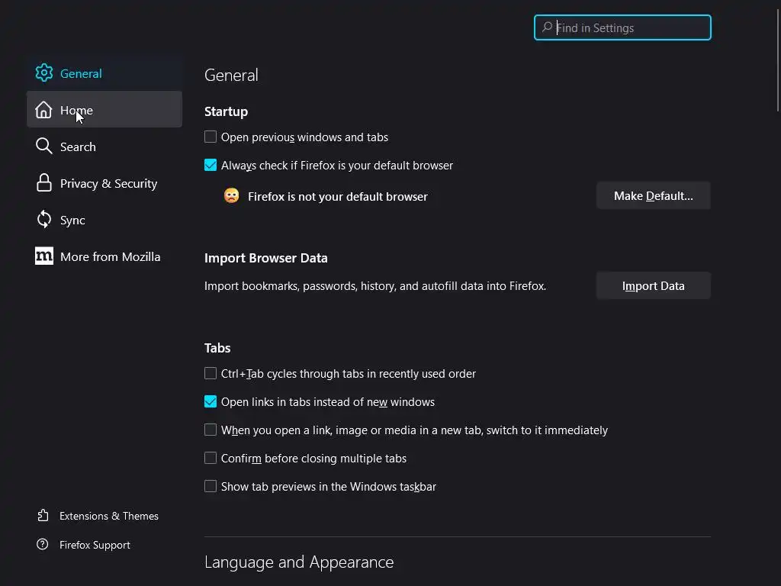
Task: Click the Firefox Support question mark icon
Action: [x=43, y=545]
